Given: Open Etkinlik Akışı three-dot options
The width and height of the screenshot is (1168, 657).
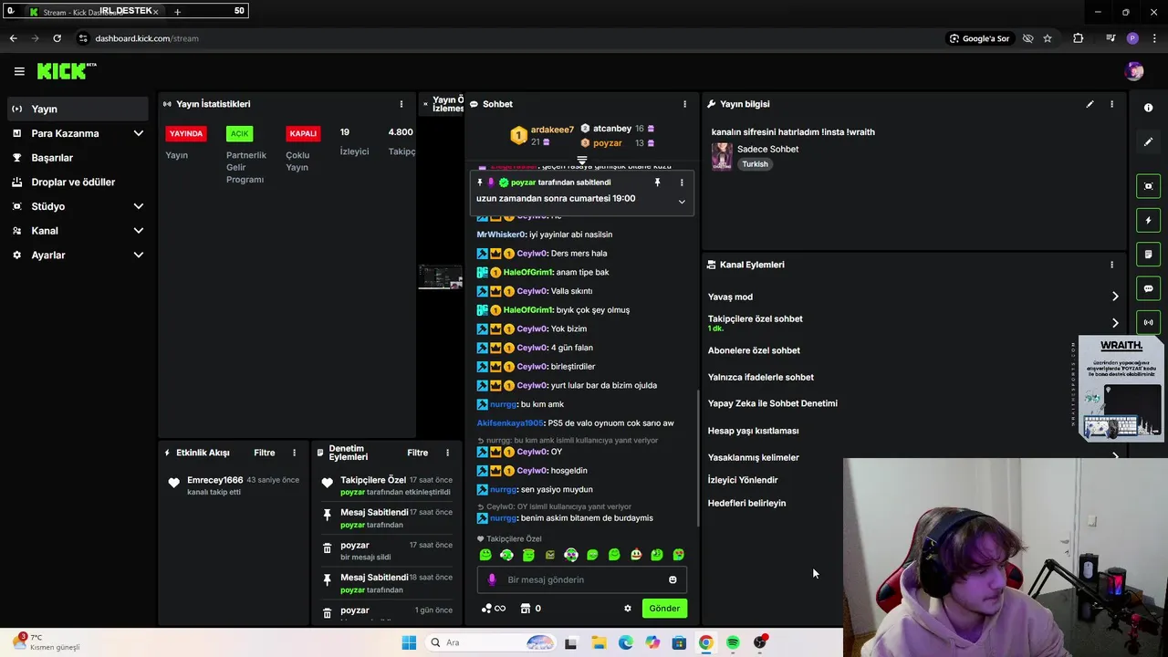Looking at the screenshot, I should click(294, 453).
